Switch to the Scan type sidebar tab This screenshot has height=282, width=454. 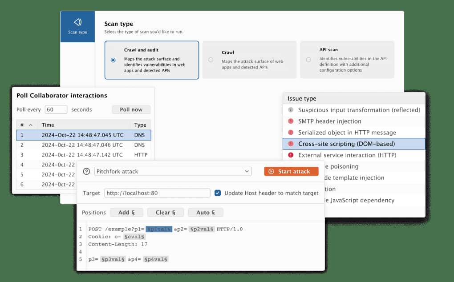(77, 27)
